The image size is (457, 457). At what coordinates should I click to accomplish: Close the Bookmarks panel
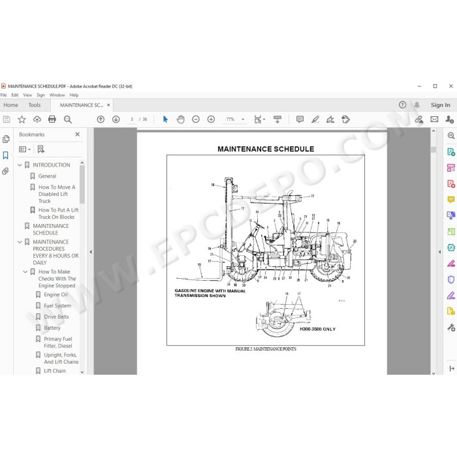(77, 134)
